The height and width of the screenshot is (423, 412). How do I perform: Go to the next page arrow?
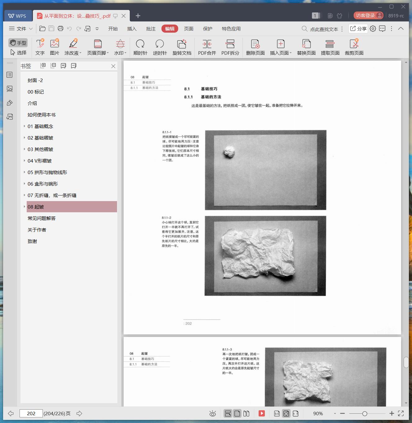pyautogui.click(x=79, y=413)
